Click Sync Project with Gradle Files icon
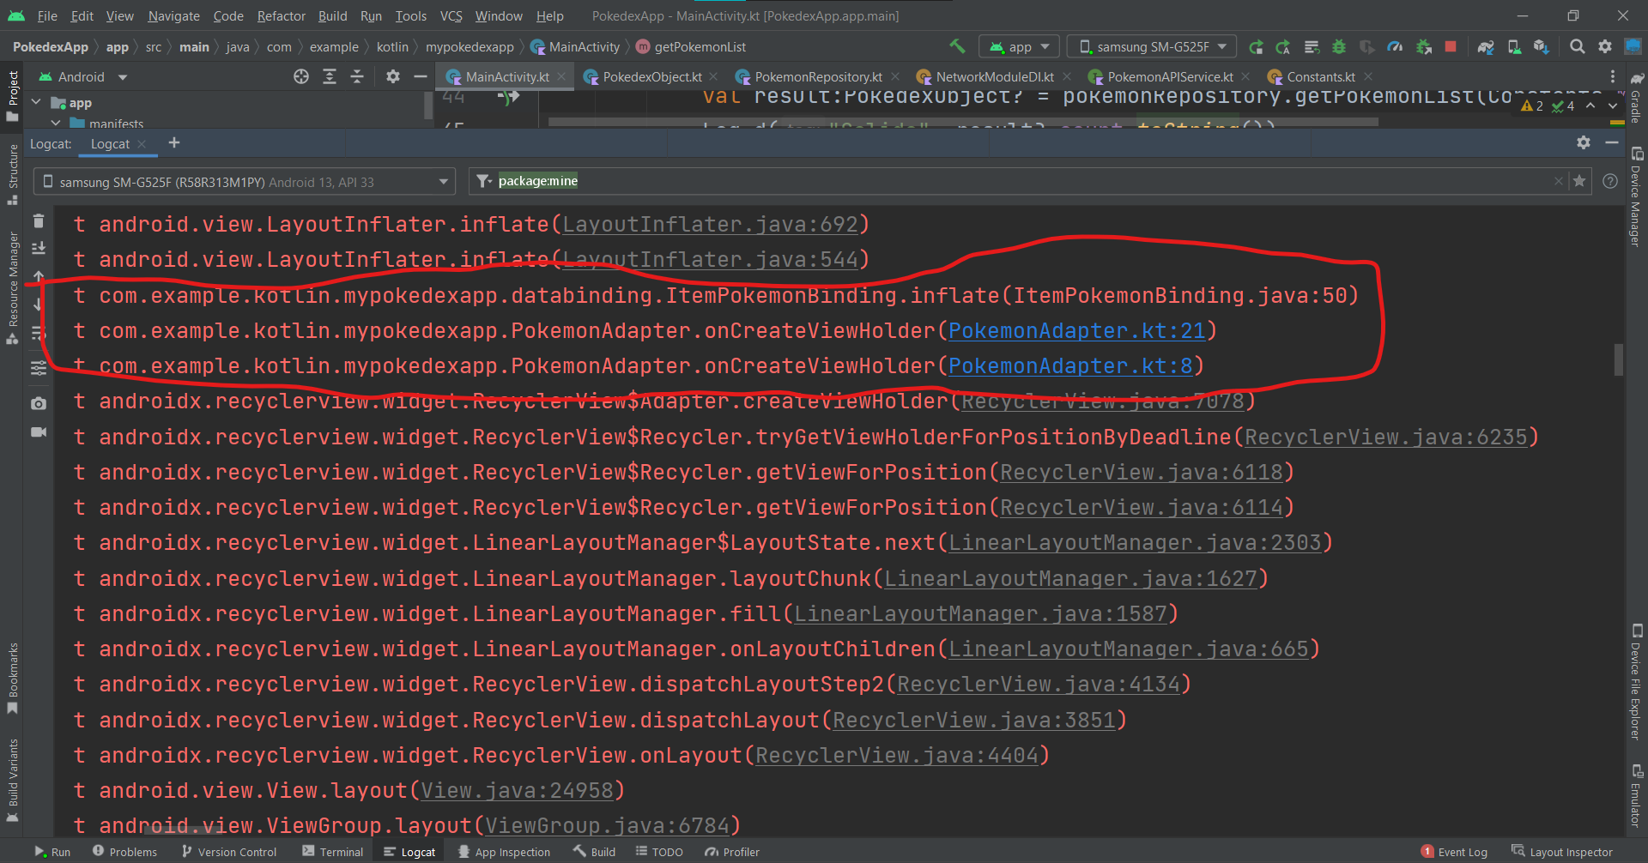The image size is (1648, 863). [x=1486, y=47]
